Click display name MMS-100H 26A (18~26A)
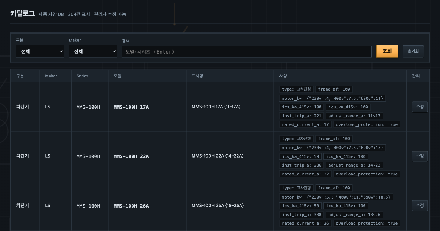 tap(218, 205)
